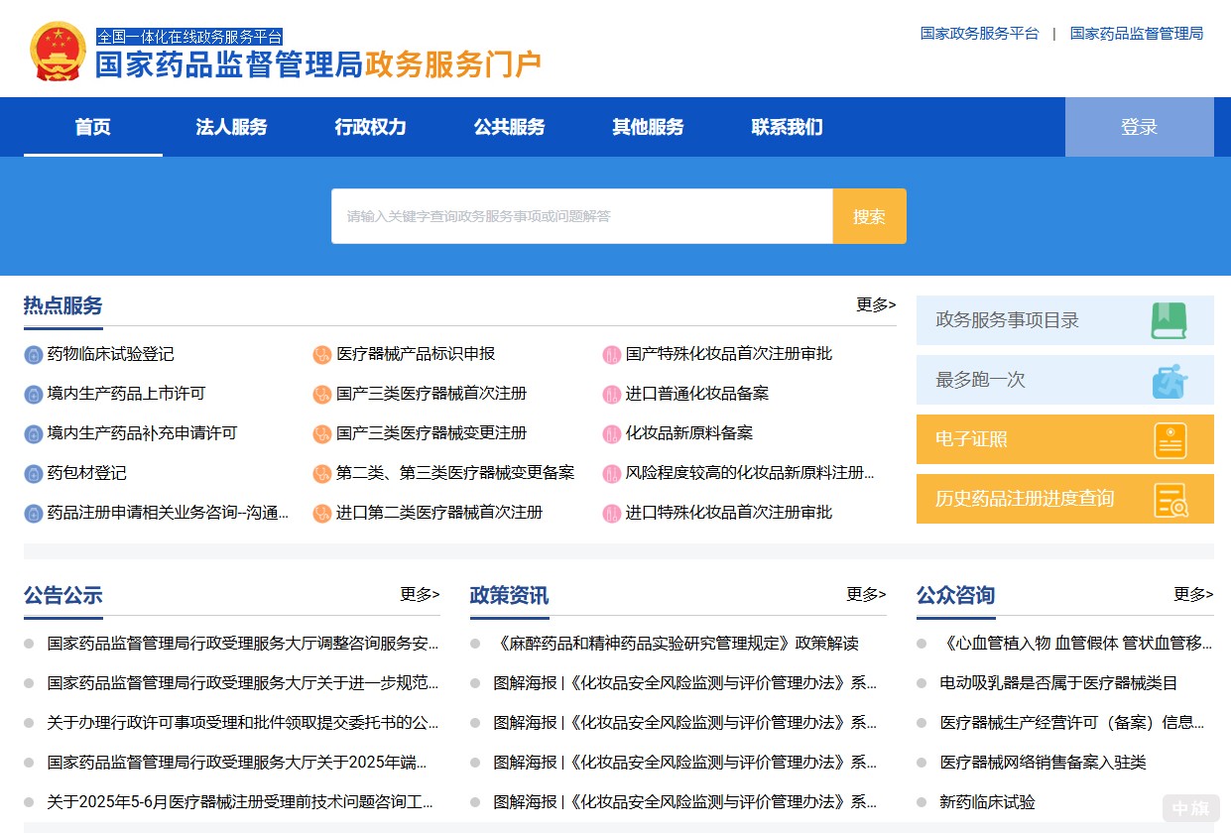
Task: Select 联系我们 from the navigation bar
Action: (x=786, y=127)
